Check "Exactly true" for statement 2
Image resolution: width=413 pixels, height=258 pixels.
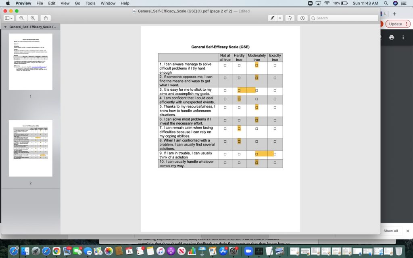(x=275, y=78)
